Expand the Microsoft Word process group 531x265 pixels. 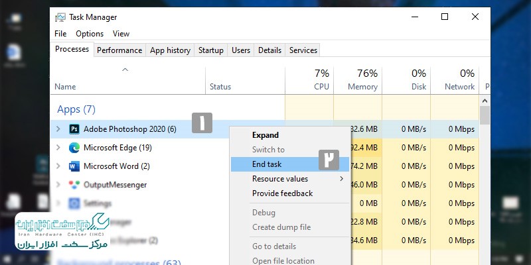pyautogui.click(x=58, y=166)
